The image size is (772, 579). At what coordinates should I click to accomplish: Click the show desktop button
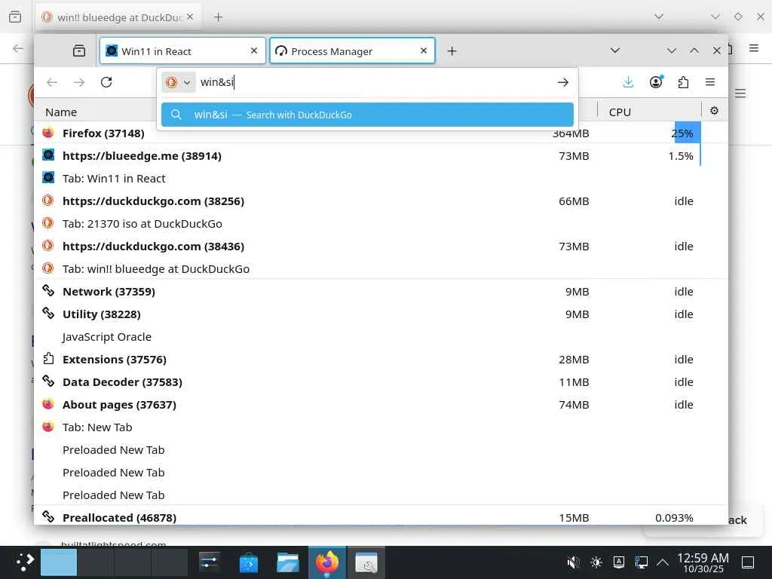point(748,562)
